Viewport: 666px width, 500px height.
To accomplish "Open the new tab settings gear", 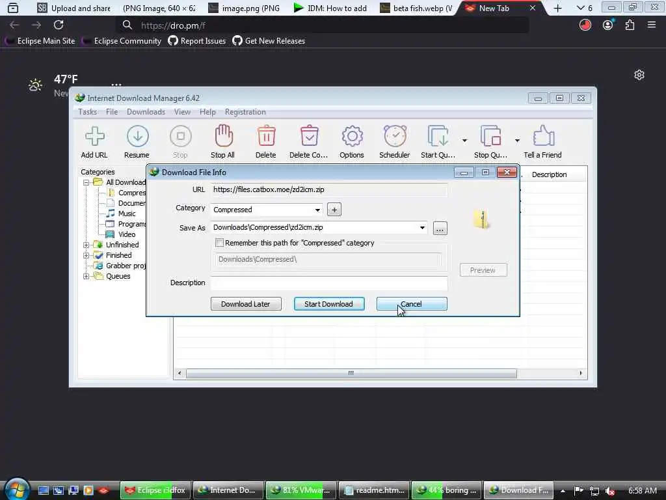I will tap(639, 76).
